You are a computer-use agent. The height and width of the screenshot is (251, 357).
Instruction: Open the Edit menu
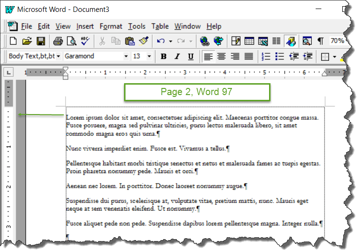pyautogui.click(x=44, y=27)
